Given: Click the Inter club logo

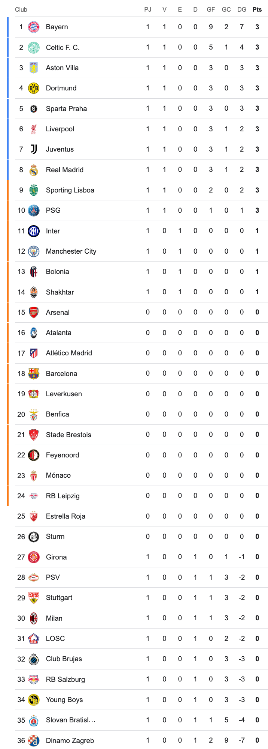Looking at the screenshot, I should tap(34, 231).
